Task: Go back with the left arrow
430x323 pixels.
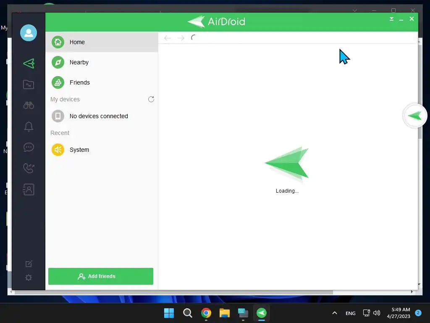Action: tap(168, 38)
